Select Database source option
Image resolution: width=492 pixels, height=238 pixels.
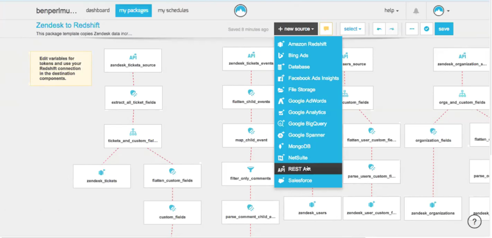tap(308, 67)
